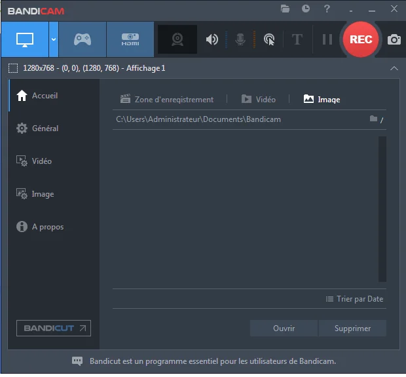Start recording with the REC button
Image resolution: width=406 pixels, height=377 pixels.
(x=361, y=39)
